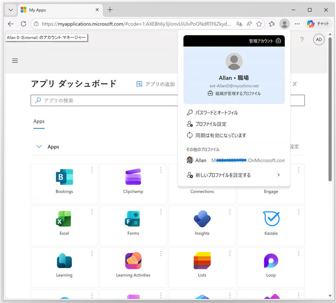View site information lock icon
Viewport: 336px width, 303px height.
click(x=37, y=24)
